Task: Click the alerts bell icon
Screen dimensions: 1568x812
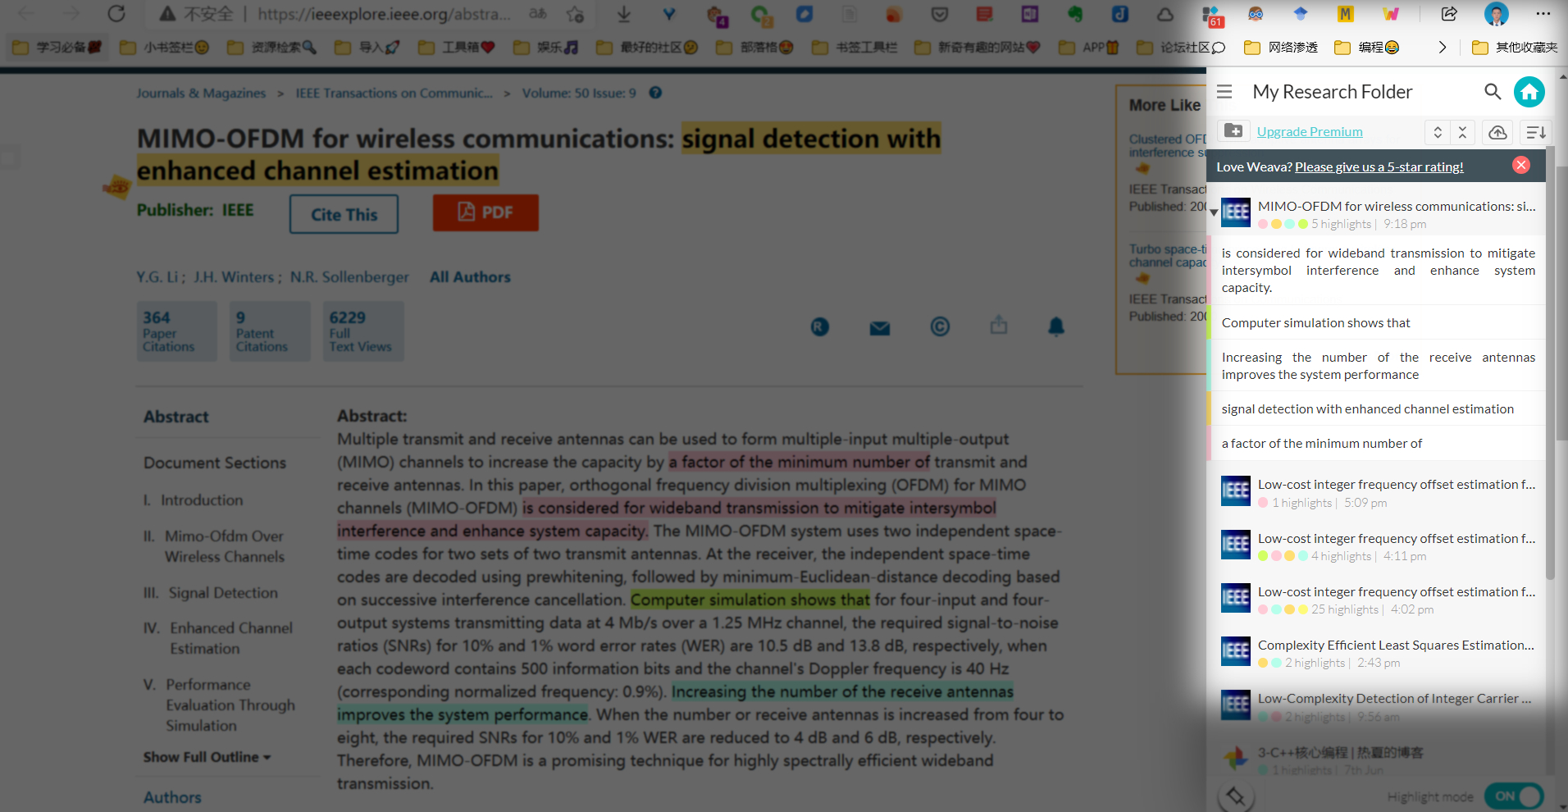Action: point(1056,326)
